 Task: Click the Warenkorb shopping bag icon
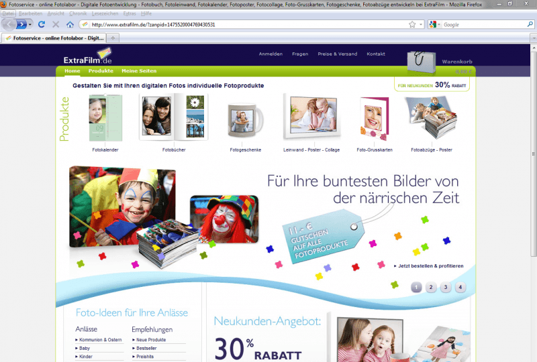point(422,63)
